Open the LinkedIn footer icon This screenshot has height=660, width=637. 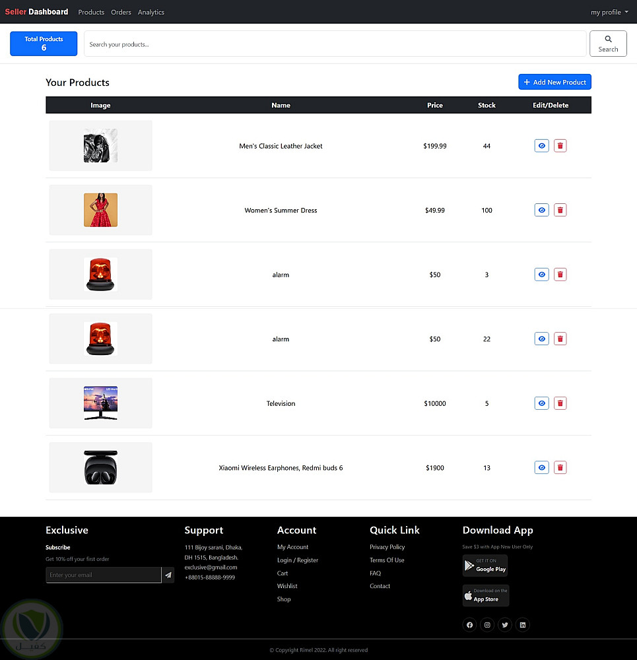tap(523, 625)
